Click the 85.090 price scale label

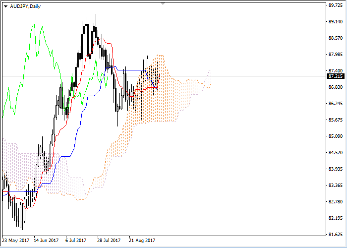coord(336,136)
